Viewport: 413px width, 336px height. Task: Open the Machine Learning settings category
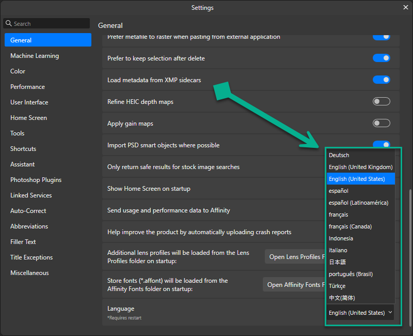pyautogui.click(x=35, y=56)
